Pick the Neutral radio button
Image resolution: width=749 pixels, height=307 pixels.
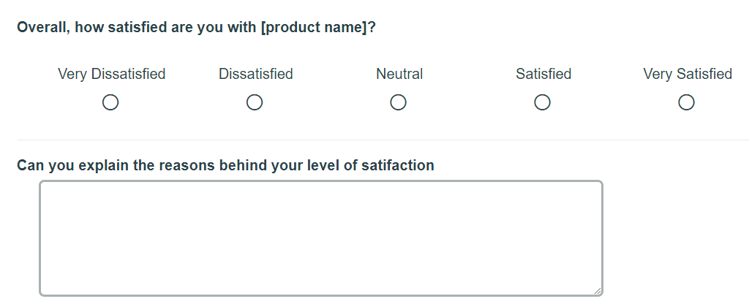(399, 103)
